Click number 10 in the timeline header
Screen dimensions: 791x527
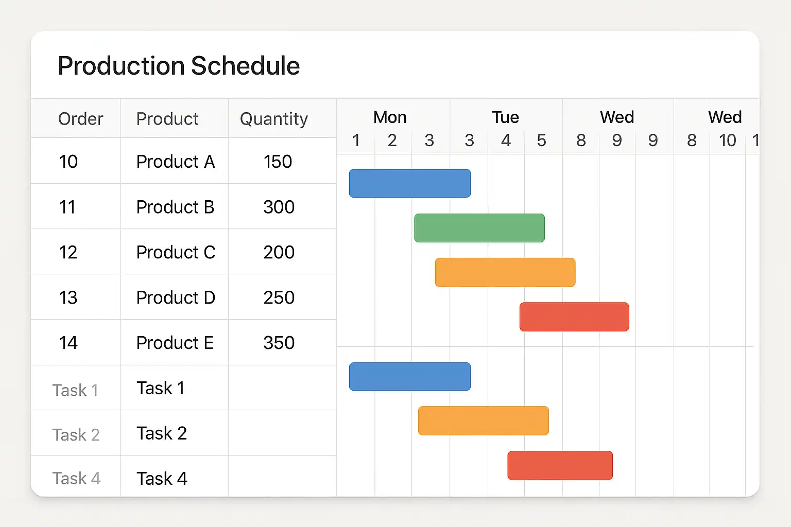coord(727,140)
